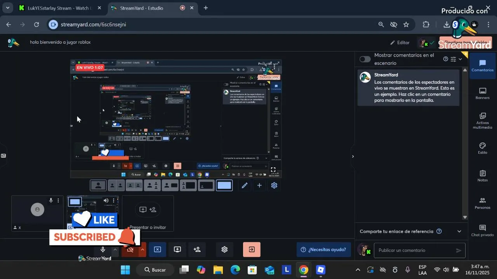
Task: Open the Chat privado panel
Action: [x=482, y=231]
